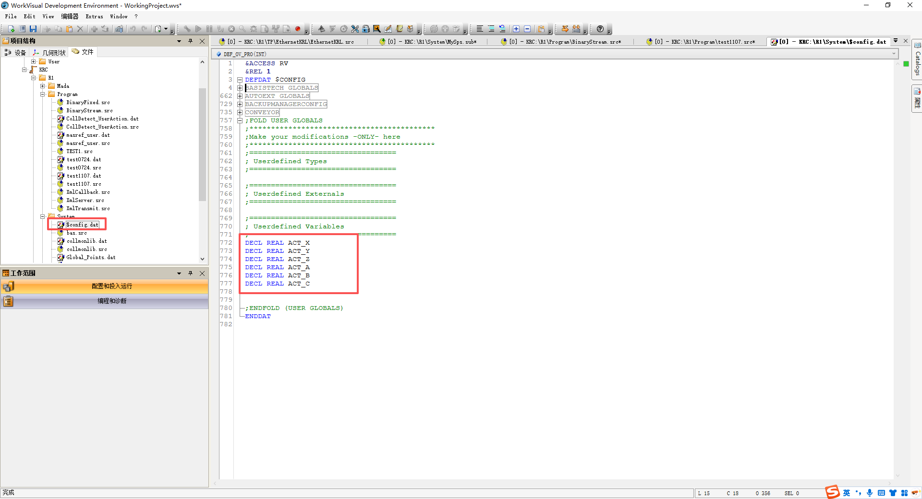922x499 pixels.
Task: Click the Sogou S input method icon
Action: click(x=832, y=492)
